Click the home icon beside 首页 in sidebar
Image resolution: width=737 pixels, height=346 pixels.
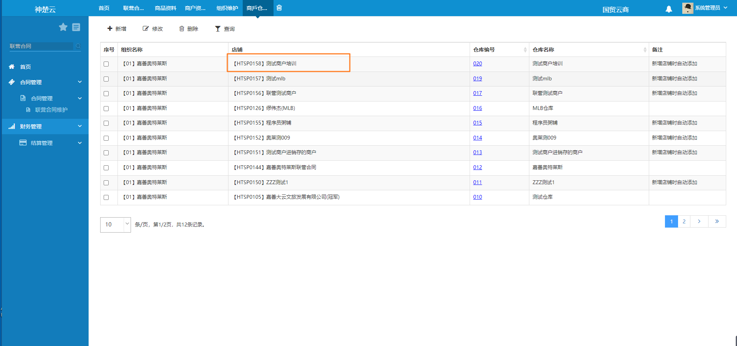(12, 67)
